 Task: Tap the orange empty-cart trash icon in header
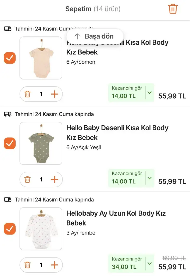173,9
